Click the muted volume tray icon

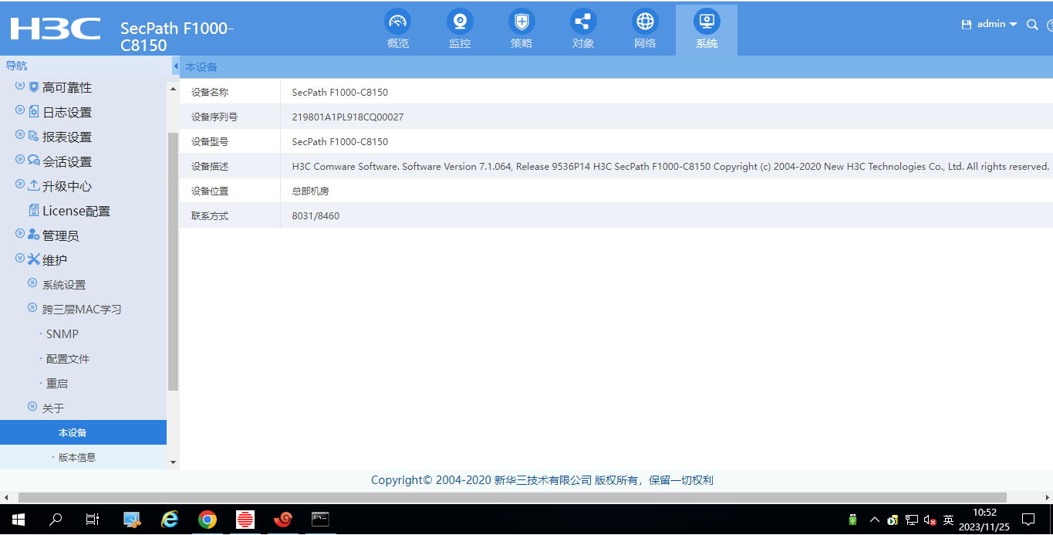click(x=930, y=520)
